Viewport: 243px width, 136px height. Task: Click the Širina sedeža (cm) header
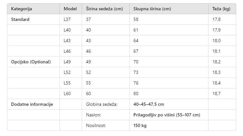(x=105, y=9)
